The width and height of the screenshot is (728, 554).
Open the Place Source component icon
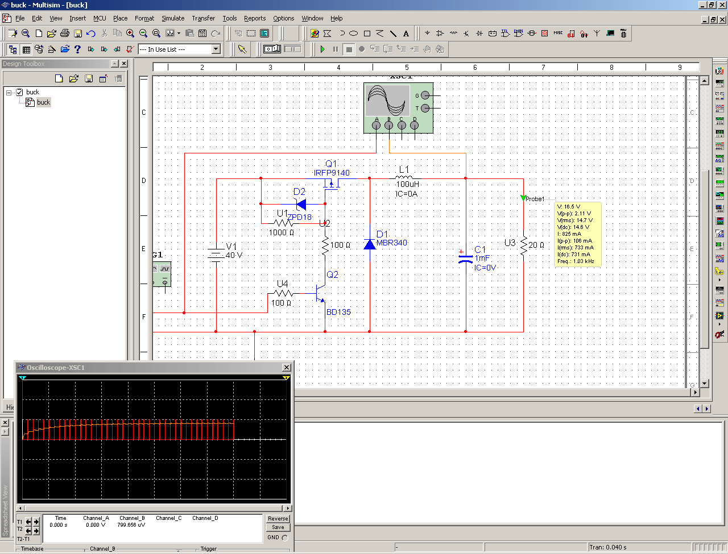tap(427, 34)
